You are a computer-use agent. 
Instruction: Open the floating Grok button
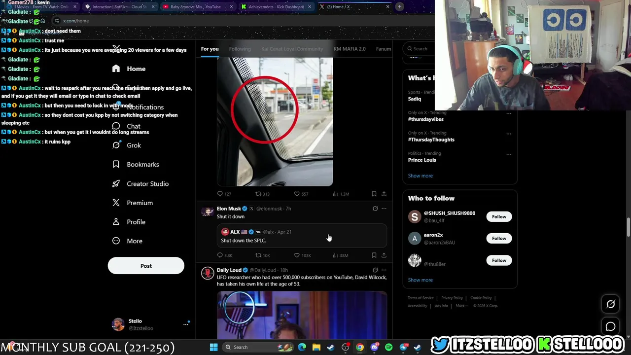(610, 304)
